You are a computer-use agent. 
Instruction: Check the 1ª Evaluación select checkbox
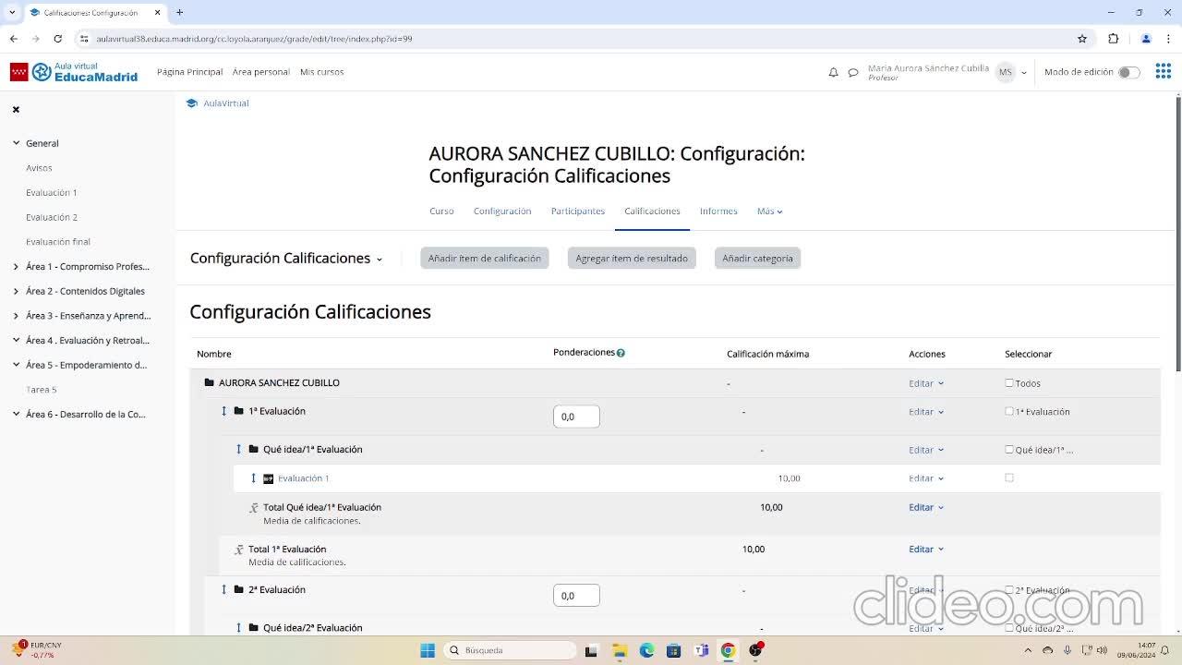1009,411
